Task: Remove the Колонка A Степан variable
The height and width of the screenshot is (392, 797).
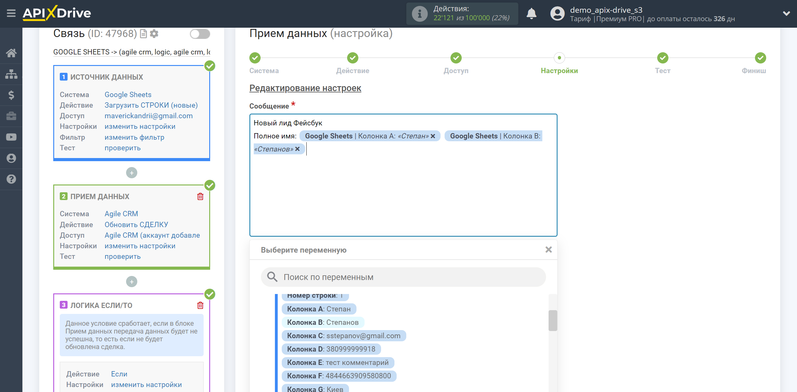Action: 433,136
